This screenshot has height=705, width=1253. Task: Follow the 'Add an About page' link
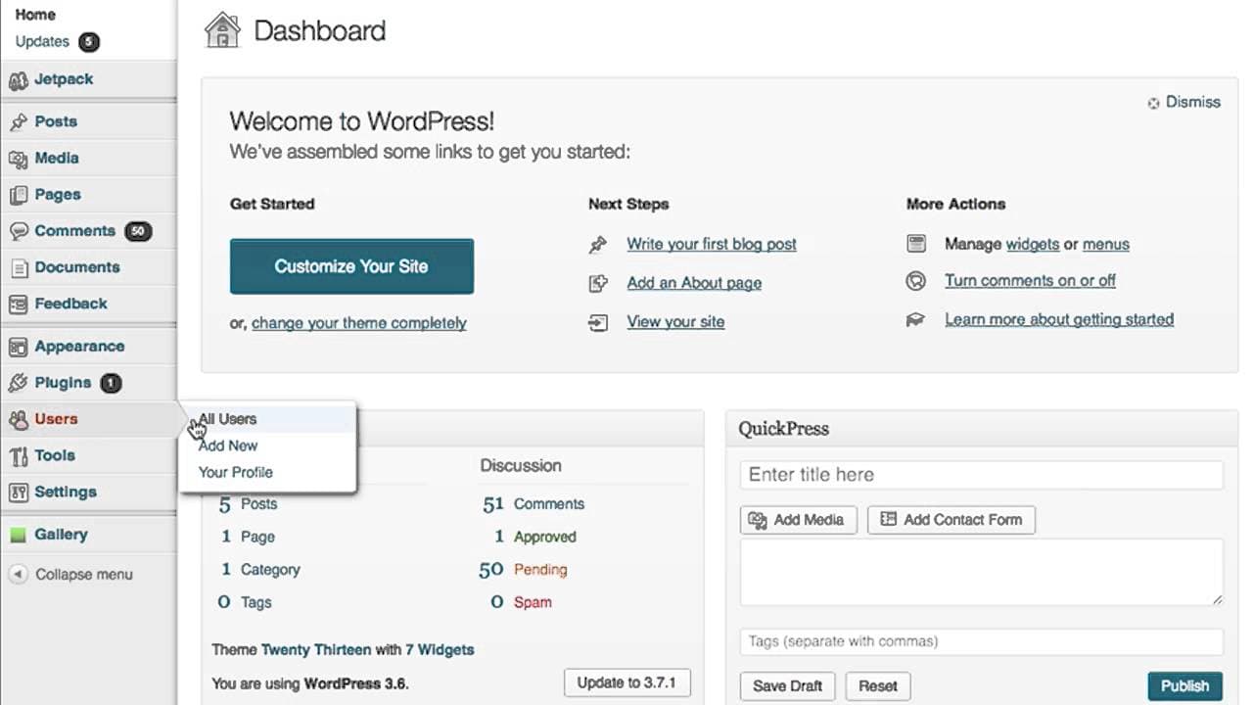pyautogui.click(x=694, y=283)
